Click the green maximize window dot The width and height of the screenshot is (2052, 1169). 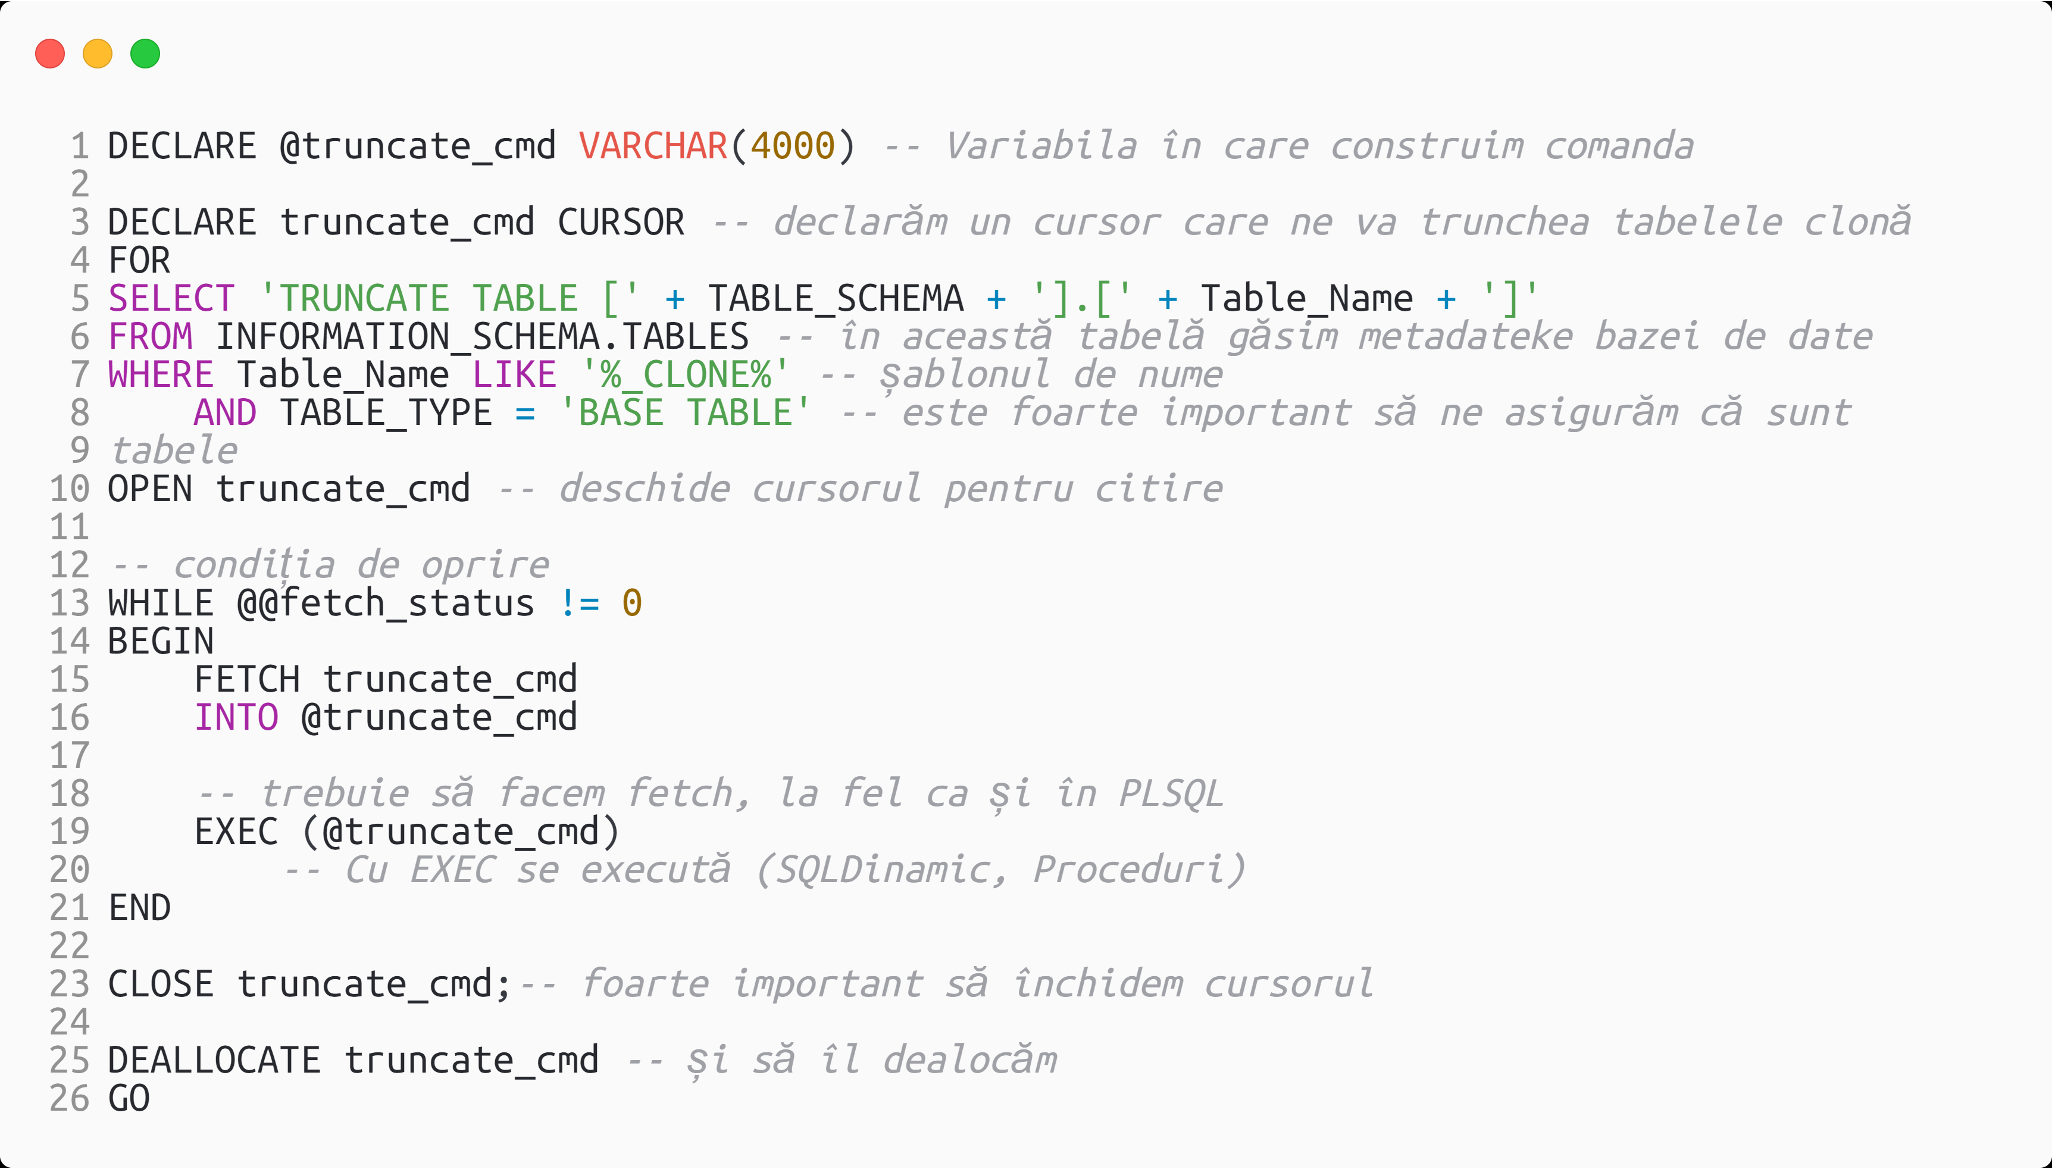tap(145, 54)
